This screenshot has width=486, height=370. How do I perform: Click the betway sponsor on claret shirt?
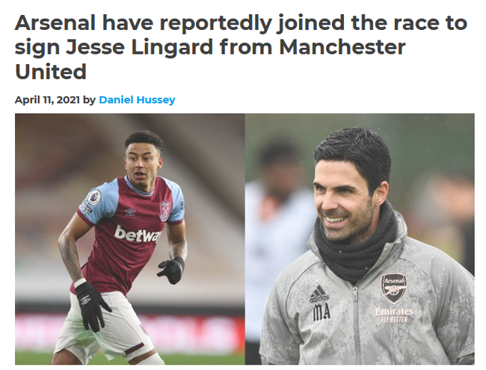pyautogui.click(x=138, y=234)
